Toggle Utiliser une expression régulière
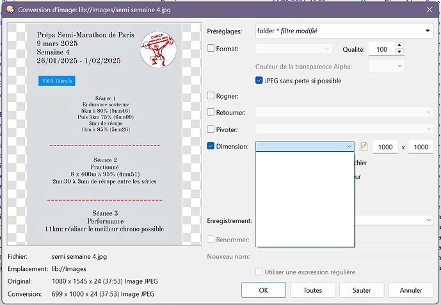 point(259,272)
